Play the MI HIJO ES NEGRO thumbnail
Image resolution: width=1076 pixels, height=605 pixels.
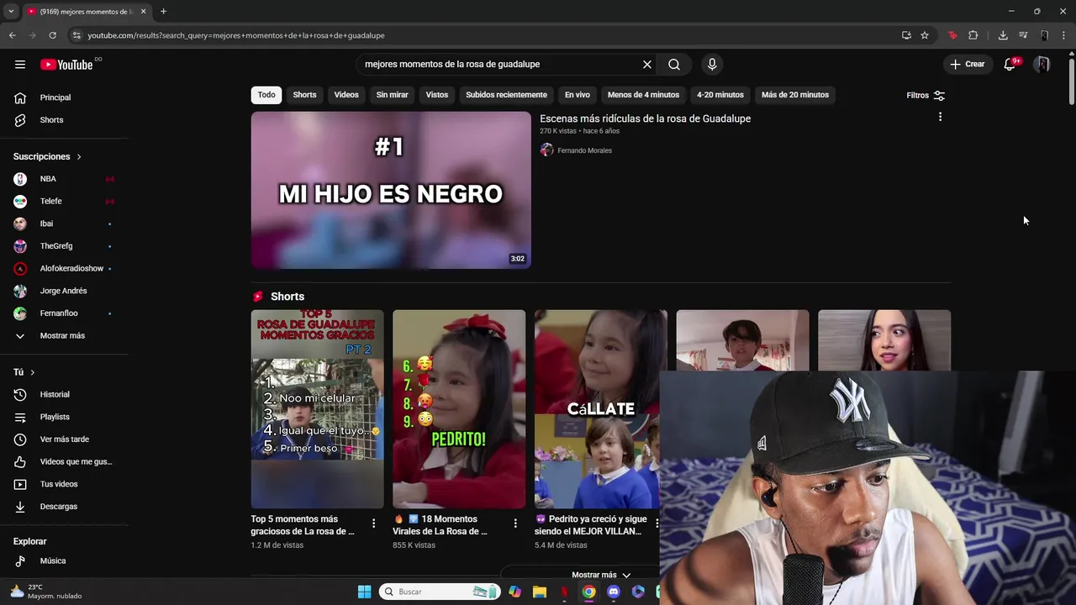pos(391,190)
